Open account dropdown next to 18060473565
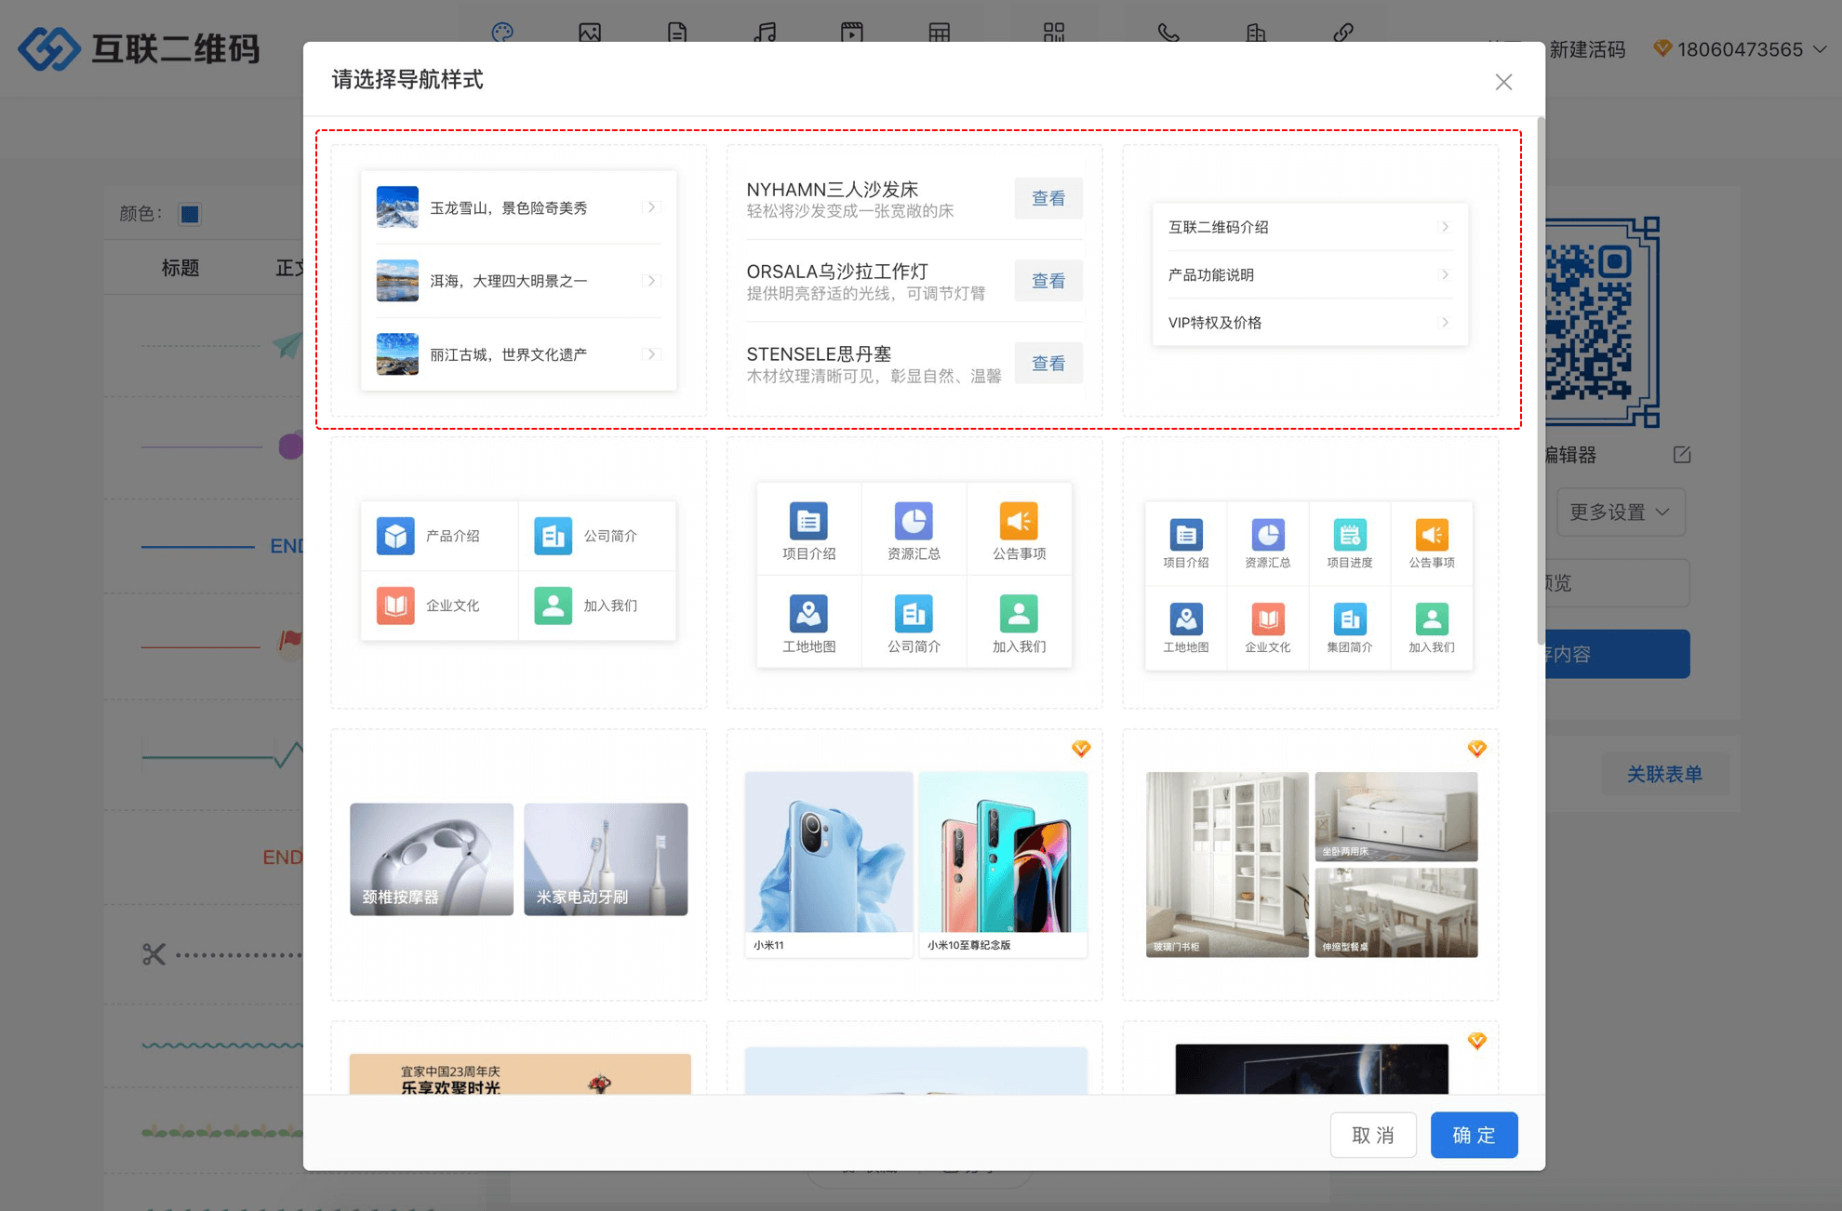1842x1211 pixels. coord(1821,49)
